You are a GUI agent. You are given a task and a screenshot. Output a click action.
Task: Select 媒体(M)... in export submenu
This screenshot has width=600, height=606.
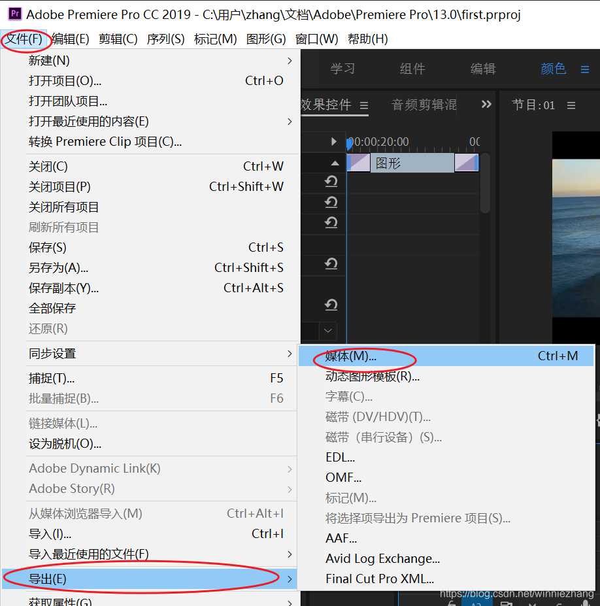446,356
